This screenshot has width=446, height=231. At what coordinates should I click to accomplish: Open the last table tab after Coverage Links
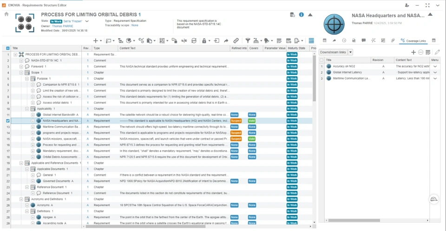tap(434, 41)
